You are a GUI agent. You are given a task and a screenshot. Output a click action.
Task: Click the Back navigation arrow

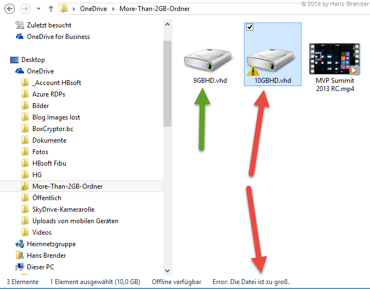coord(9,9)
